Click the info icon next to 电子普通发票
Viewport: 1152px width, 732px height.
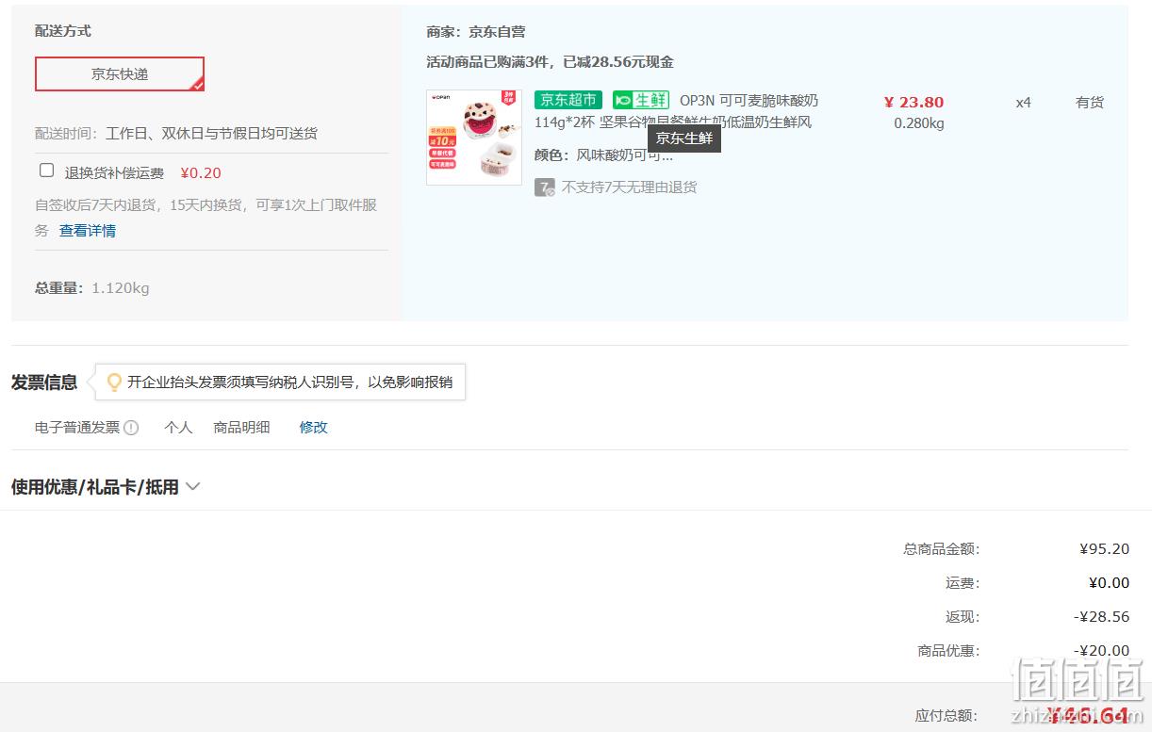(131, 428)
